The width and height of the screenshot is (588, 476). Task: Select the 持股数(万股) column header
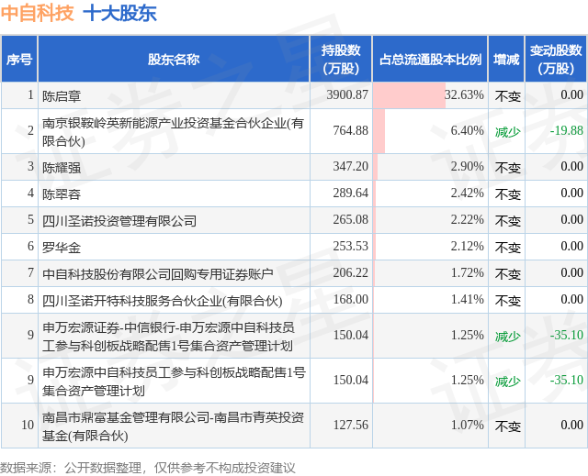pyautogui.click(x=341, y=59)
